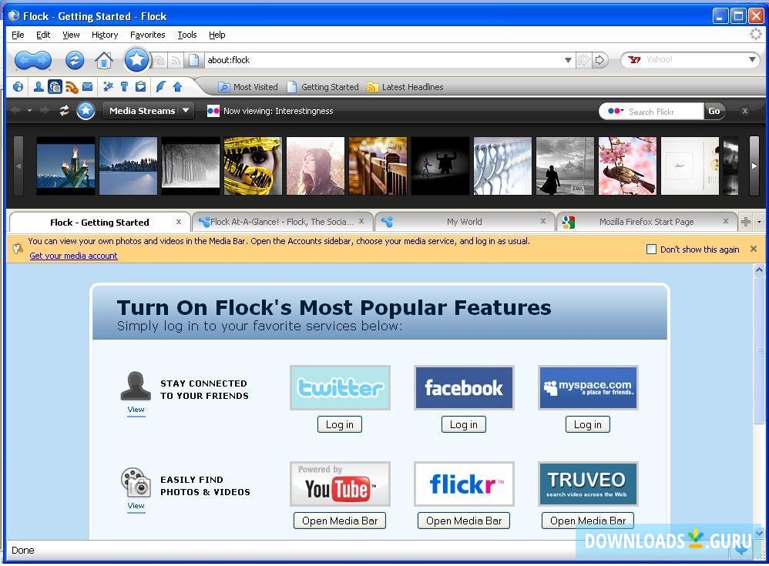Open the File menu
This screenshot has height=566, width=769.
pos(18,35)
